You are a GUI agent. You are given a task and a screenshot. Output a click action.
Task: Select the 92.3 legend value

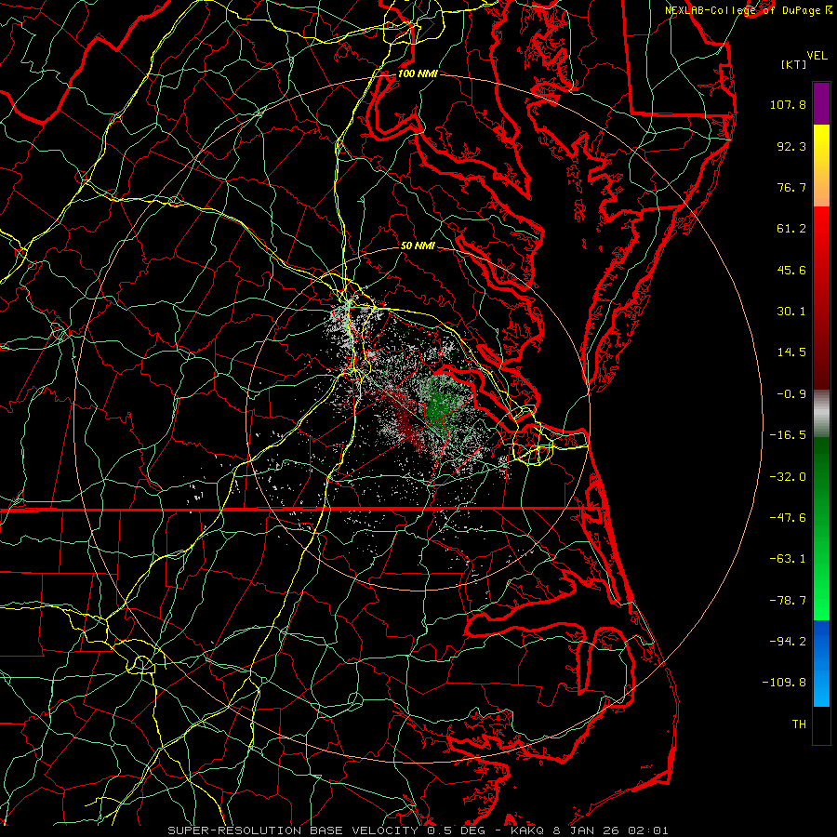791,146
